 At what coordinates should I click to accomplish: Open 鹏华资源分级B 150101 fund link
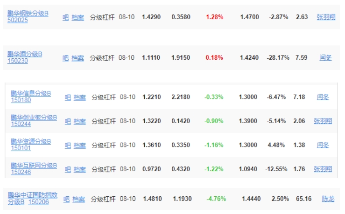point(31,145)
